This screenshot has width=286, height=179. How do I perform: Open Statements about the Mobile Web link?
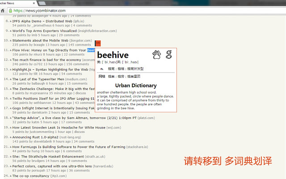pos(40,41)
